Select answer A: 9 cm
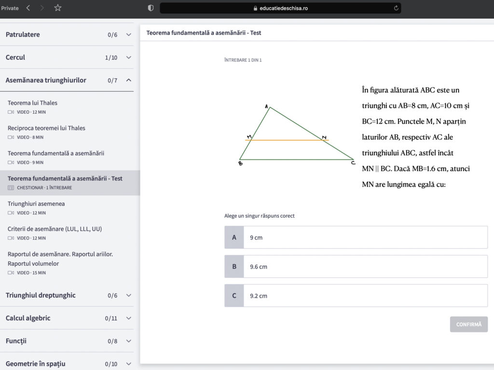494x370 pixels. [356, 238]
